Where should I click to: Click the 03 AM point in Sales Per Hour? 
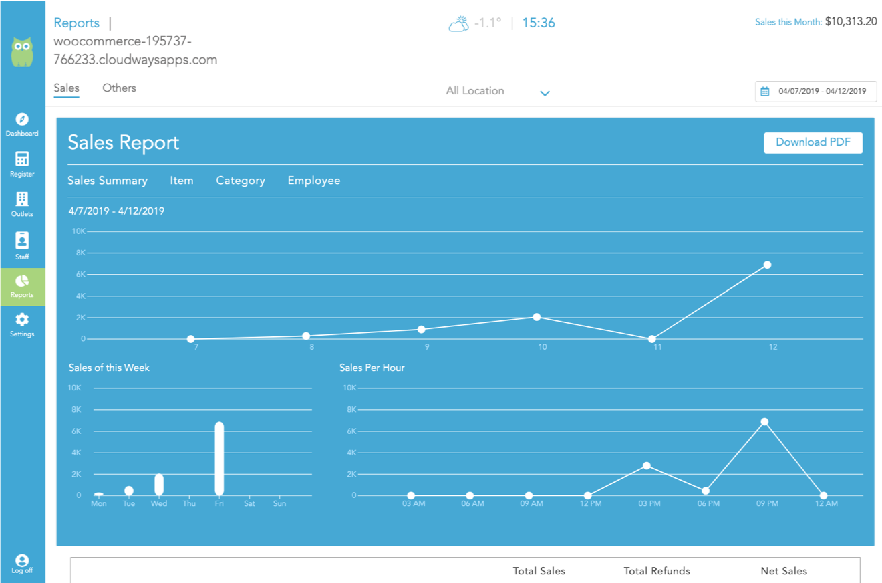click(411, 496)
